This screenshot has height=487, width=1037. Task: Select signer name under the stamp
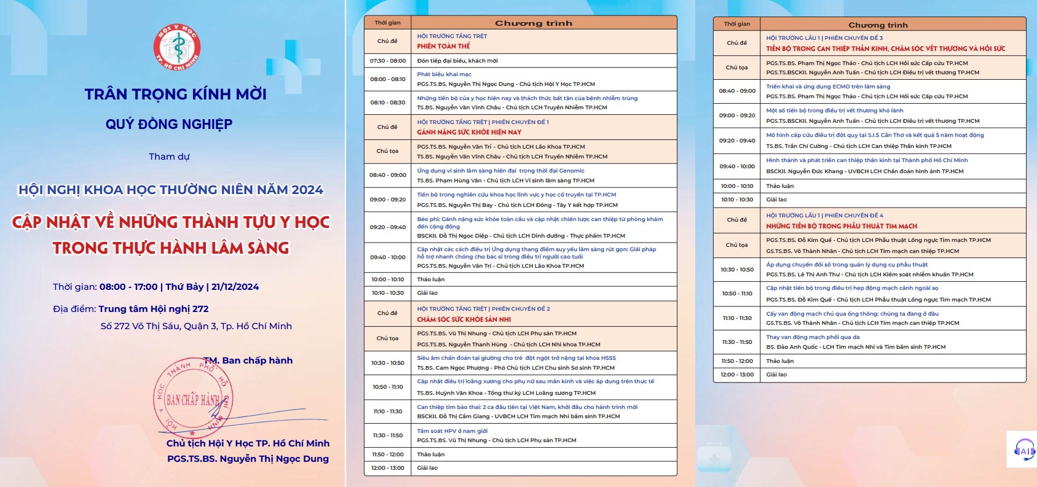coord(248,459)
